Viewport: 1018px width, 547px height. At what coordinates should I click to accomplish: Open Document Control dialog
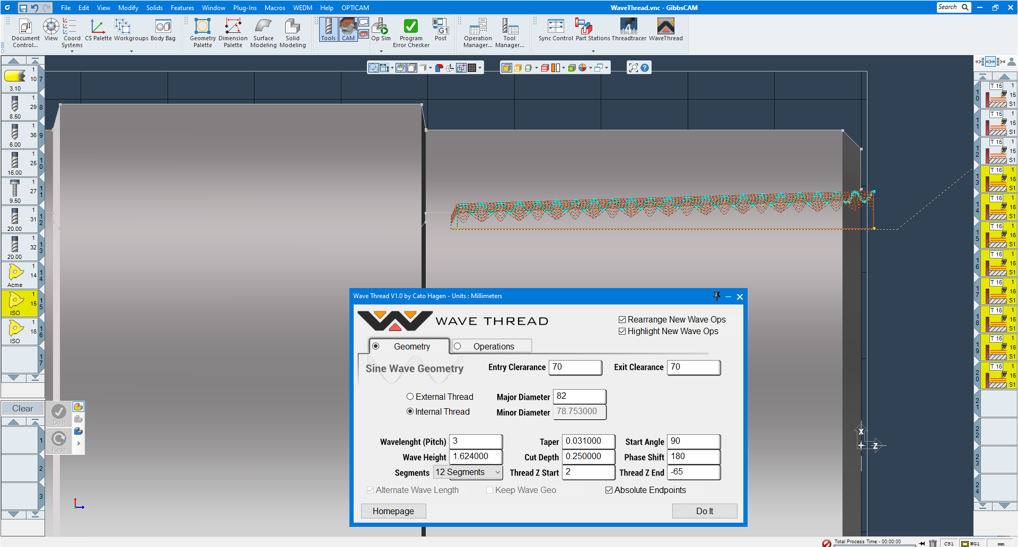pos(25,33)
